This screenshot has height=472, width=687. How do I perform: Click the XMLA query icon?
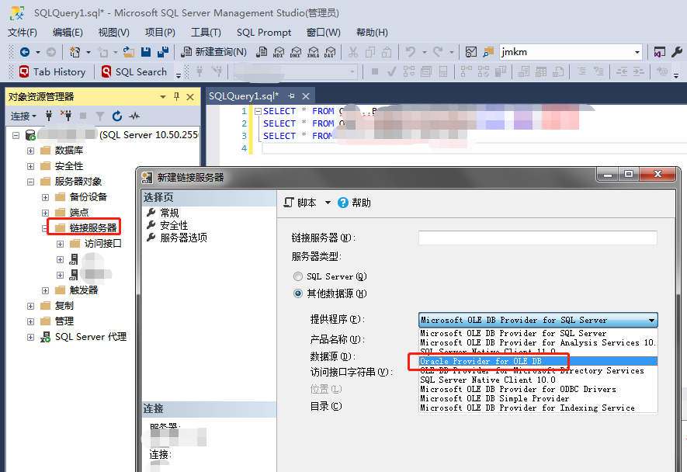click(x=313, y=52)
